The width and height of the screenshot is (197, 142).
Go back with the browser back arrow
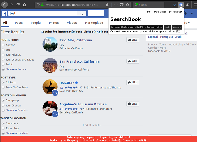[5, 5]
